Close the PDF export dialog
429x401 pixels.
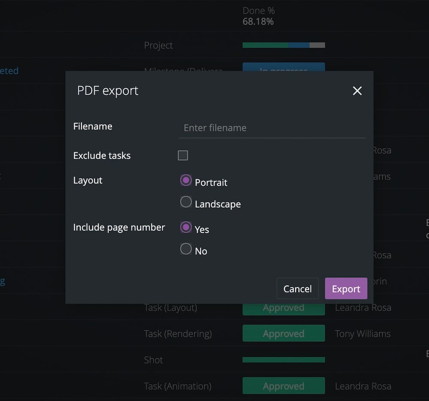(357, 91)
